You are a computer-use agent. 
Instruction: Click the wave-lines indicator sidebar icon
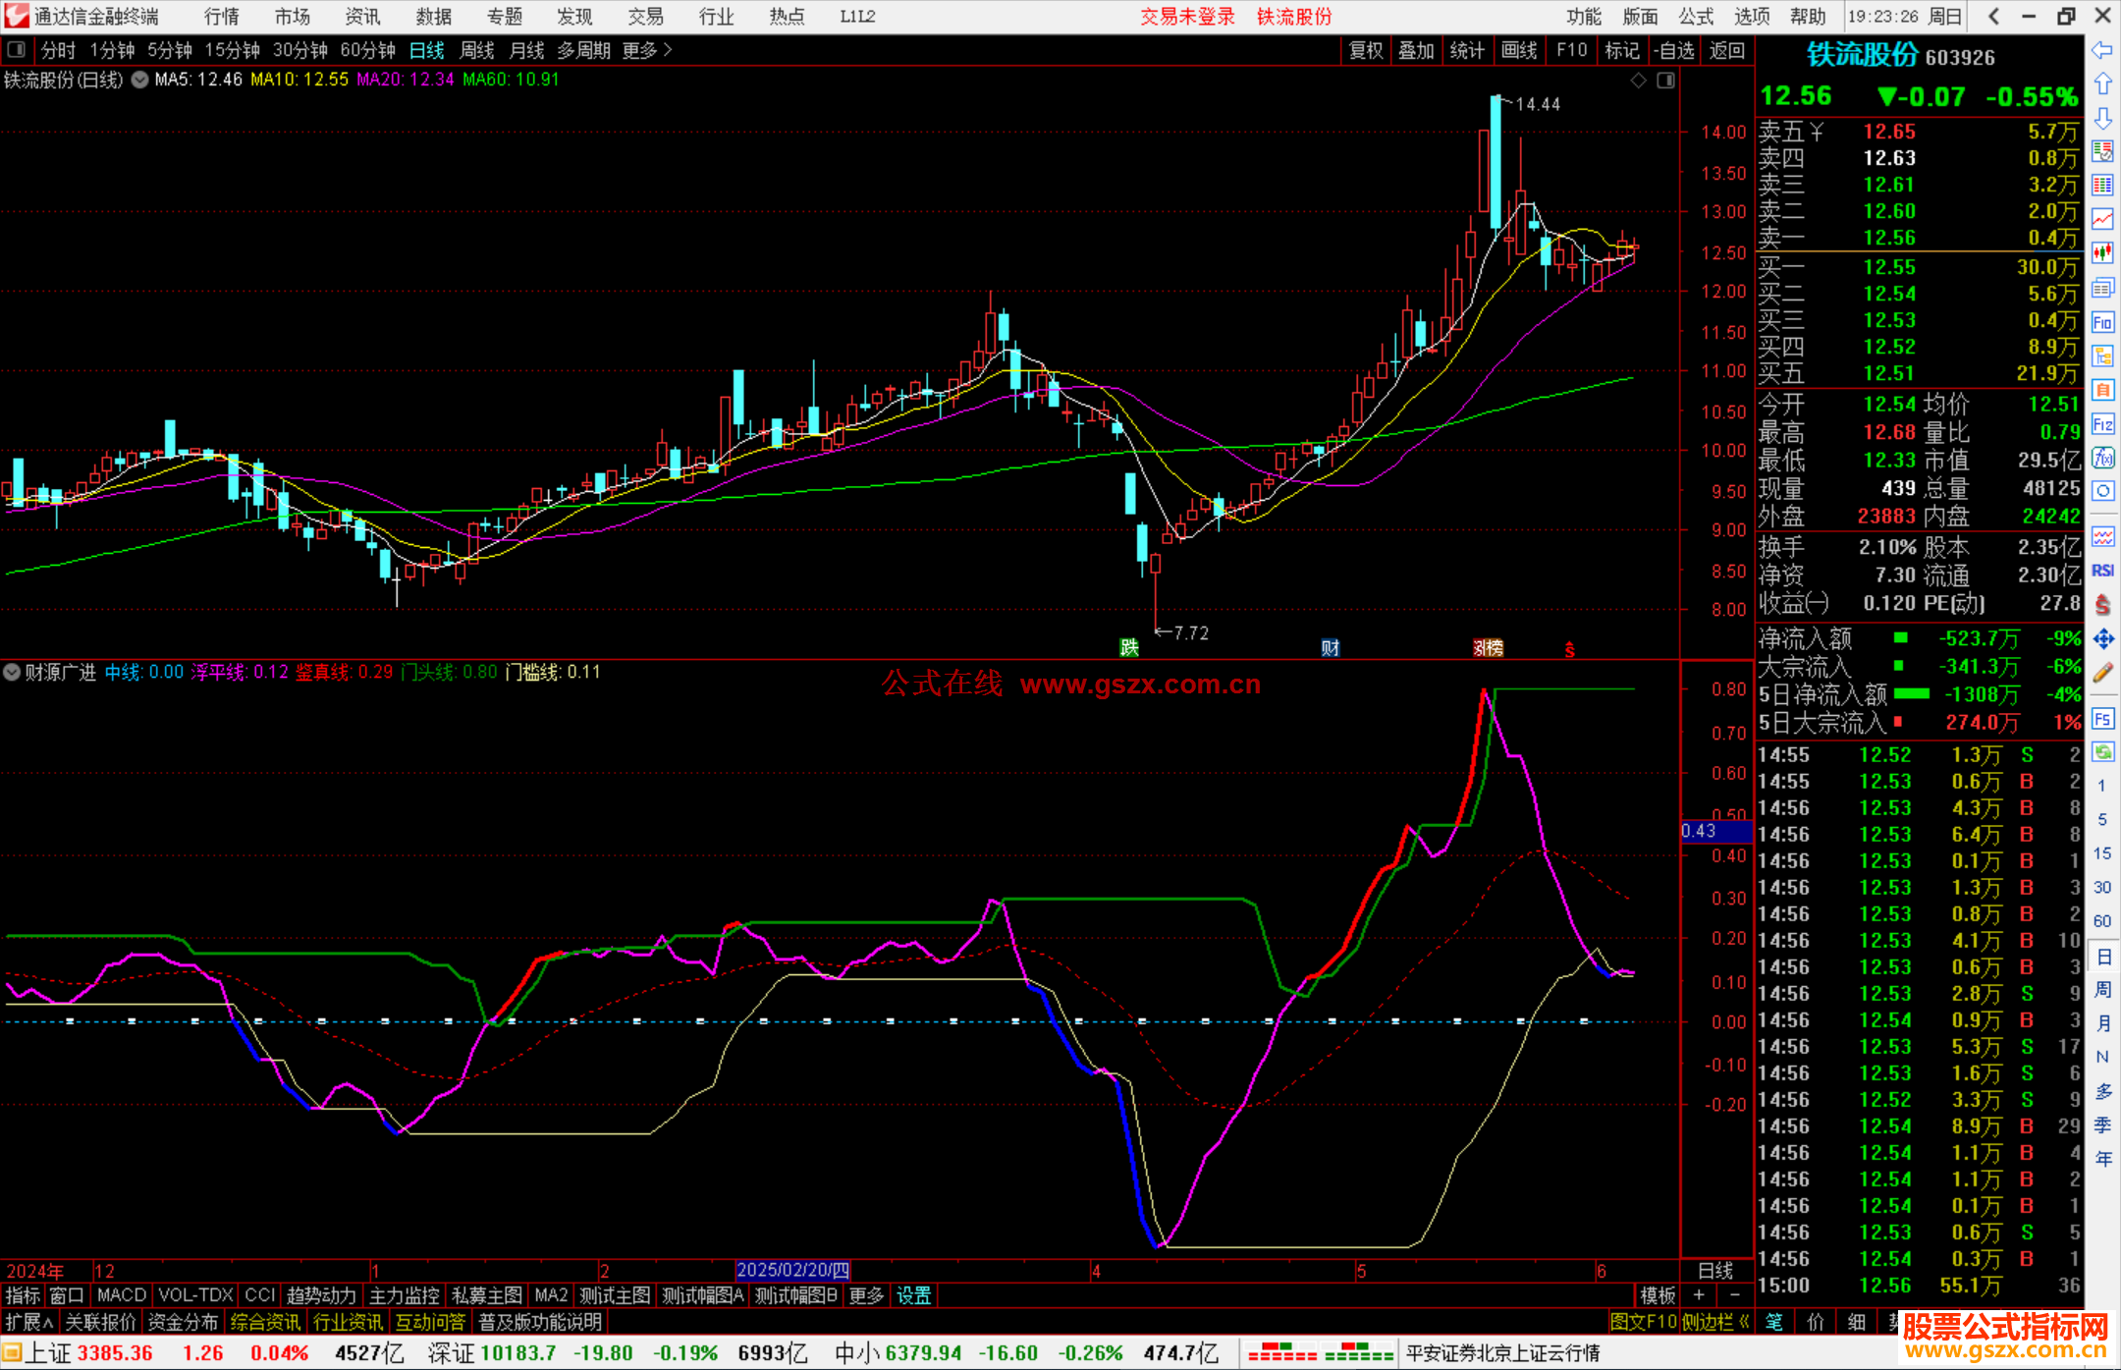pyautogui.click(x=2102, y=536)
